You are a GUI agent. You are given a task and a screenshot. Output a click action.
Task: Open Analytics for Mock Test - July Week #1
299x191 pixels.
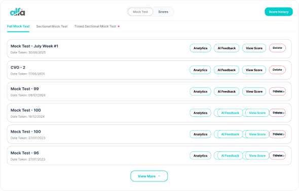pyautogui.click(x=200, y=48)
